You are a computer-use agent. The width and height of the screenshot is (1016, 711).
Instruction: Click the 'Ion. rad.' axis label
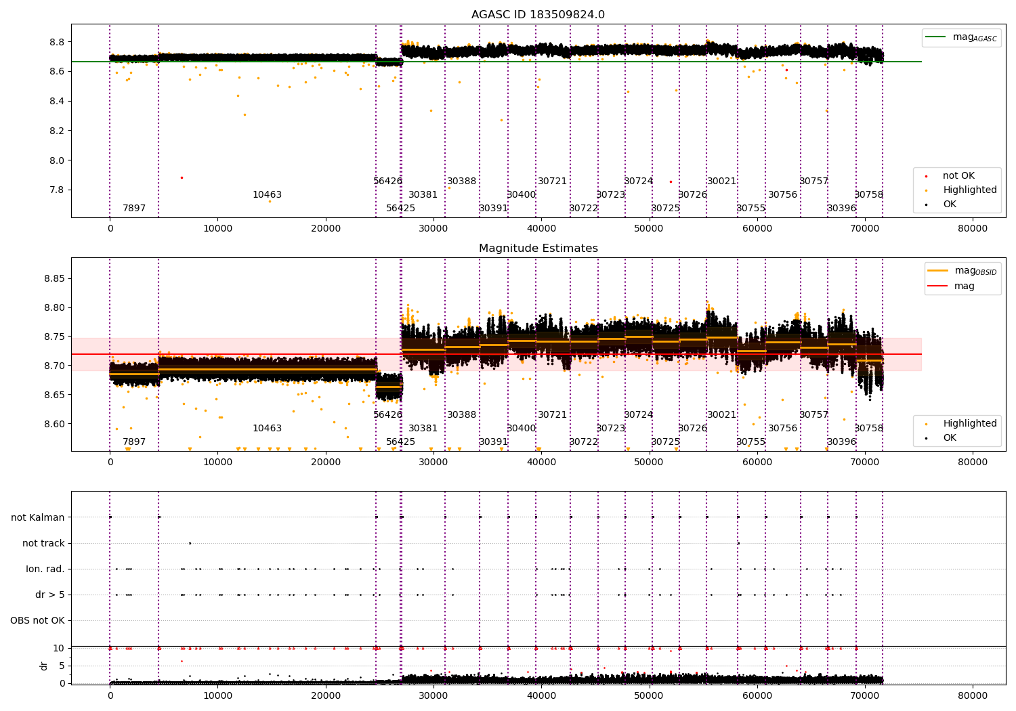(x=45, y=569)
